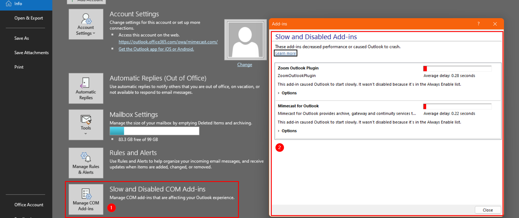Click Get the Outlook app link

(x=156, y=49)
